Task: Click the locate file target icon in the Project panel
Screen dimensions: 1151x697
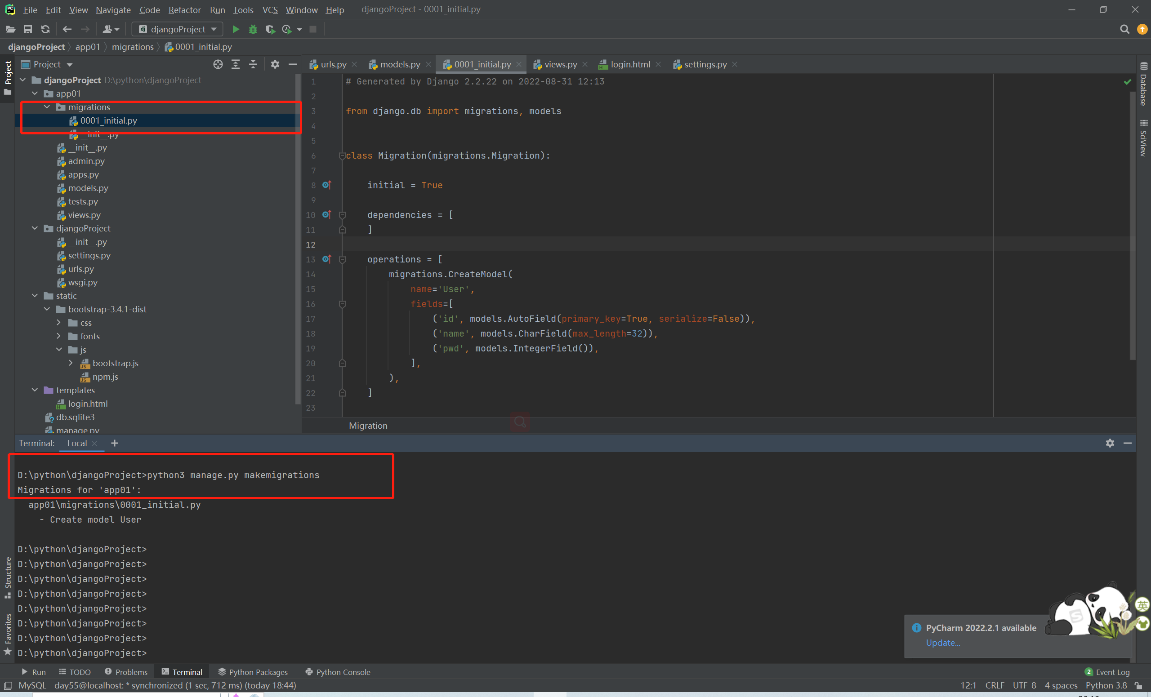Action: pos(218,64)
